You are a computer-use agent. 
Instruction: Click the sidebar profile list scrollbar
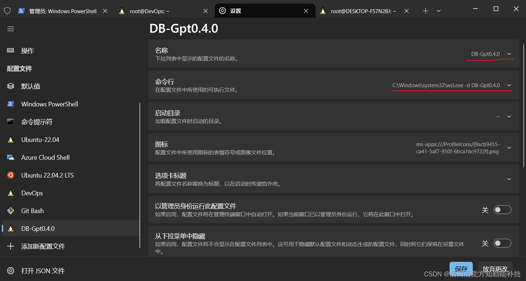click(140, 175)
